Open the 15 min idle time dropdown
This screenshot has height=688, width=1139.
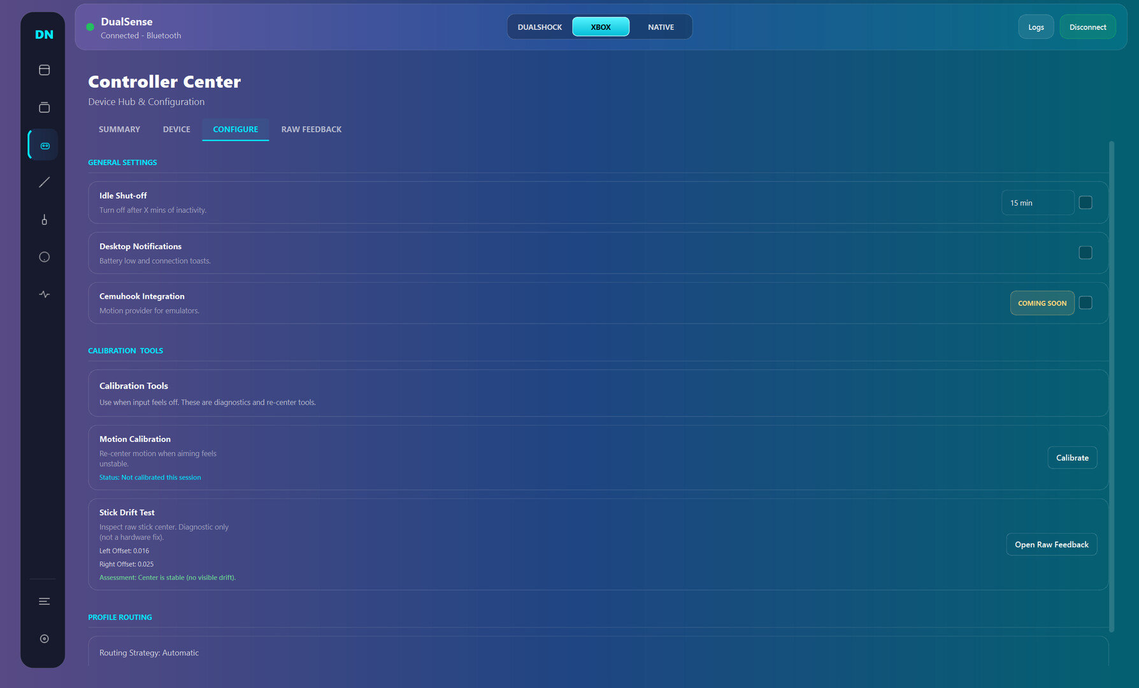click(x=1037, y=203)
